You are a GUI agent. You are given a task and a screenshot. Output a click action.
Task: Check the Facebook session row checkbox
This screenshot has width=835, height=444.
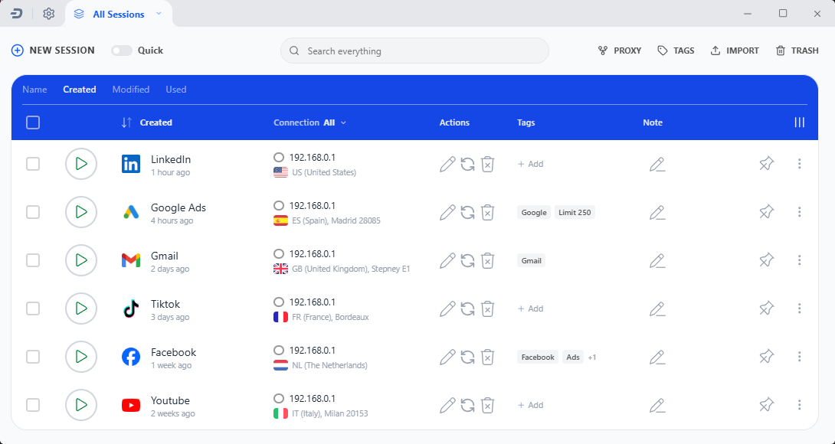[33, 357]
